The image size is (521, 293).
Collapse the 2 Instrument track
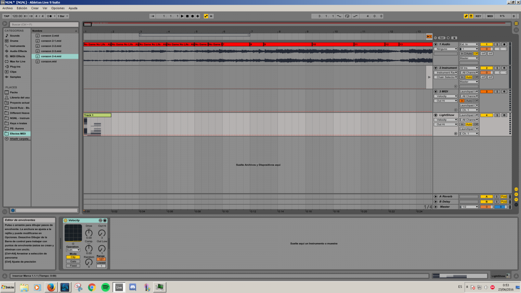coord(436,68)
